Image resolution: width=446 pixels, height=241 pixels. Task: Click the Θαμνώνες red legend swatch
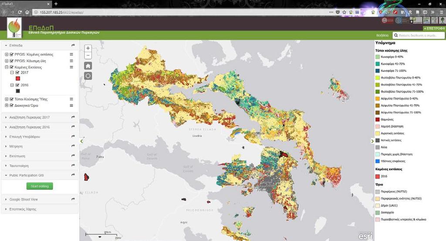point(378,119)
